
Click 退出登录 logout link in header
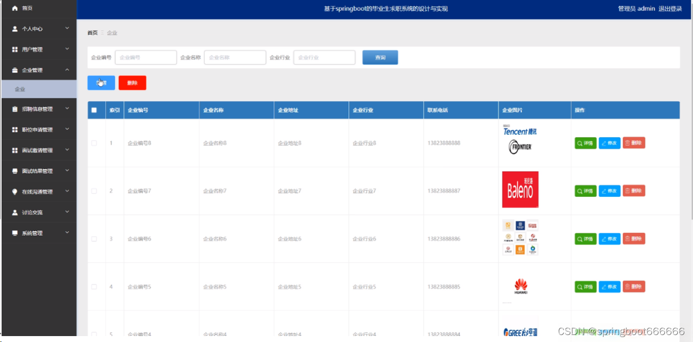670,9
